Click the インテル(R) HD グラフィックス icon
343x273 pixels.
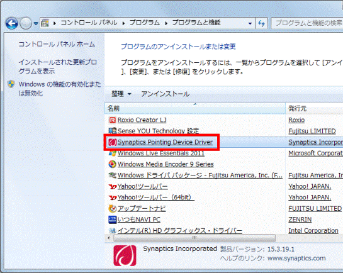click(112, 230)
